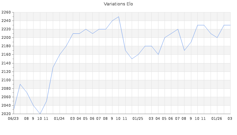This screenshot has width=237, height=135.
Task: Click the line's starting point at 06/23
Action: [x=14, y=109]
